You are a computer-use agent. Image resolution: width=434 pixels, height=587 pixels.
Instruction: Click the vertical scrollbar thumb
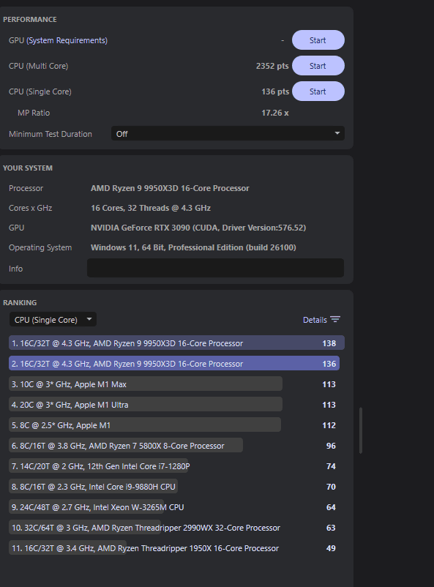click(361, 430)
